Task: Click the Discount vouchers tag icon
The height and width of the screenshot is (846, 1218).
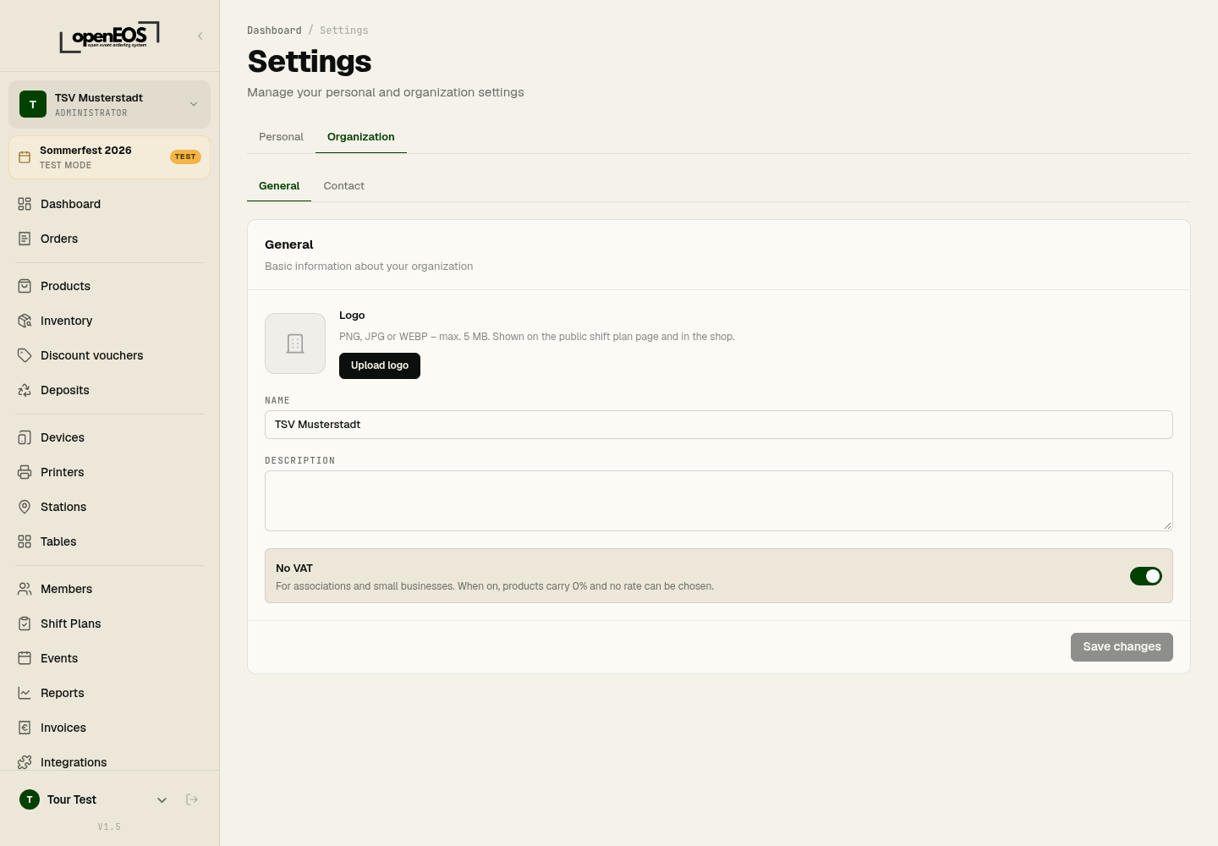Action: pyautogui.click(x=25, y=355)
